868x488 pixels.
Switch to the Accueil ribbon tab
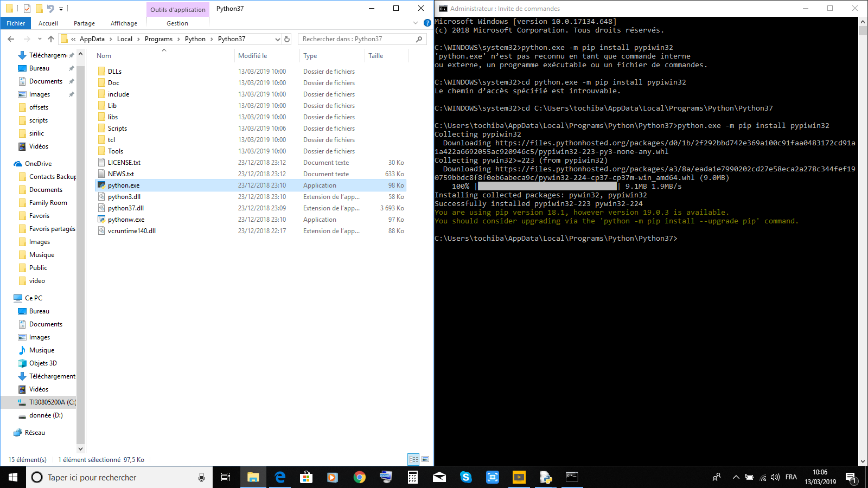48,23
